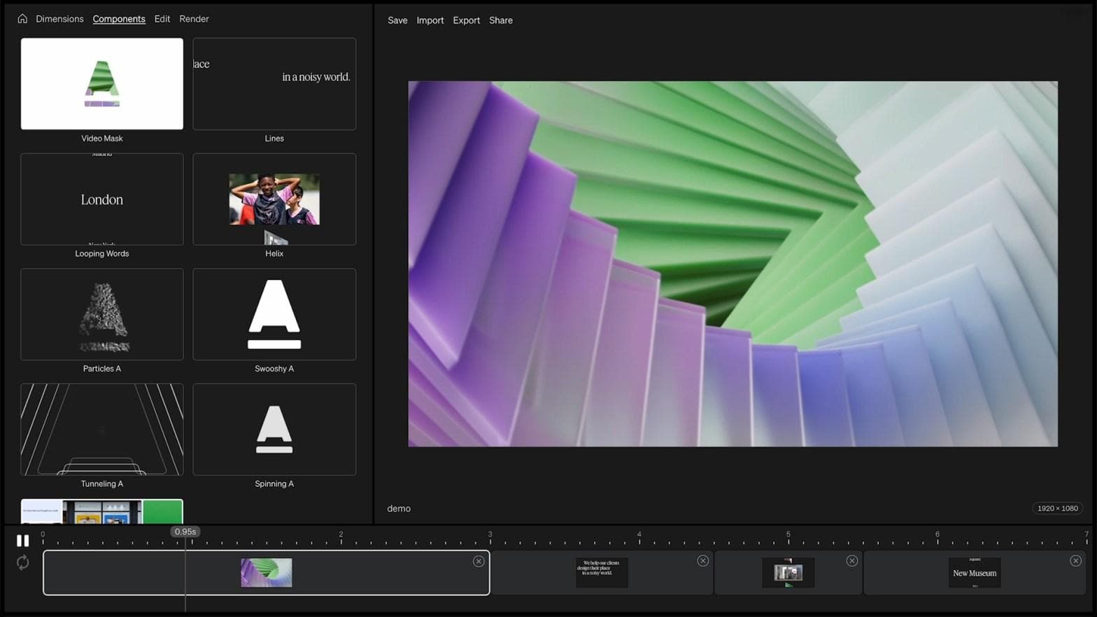Click the Swooshy A label

pyautogui.click(x=274, y=369)
